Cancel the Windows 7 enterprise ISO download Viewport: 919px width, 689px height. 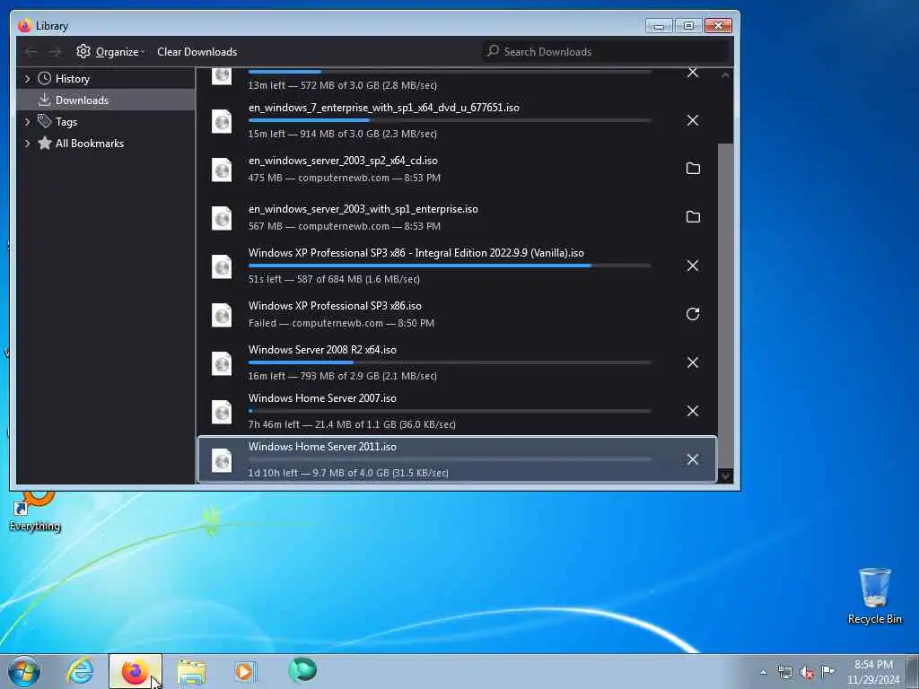(692, 120)
